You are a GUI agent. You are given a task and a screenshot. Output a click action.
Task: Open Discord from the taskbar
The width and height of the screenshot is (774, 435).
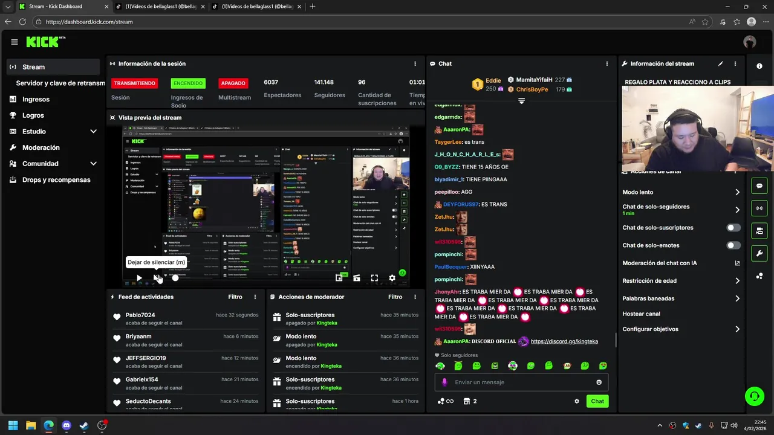pyautogui.click(x=67, y=425)
